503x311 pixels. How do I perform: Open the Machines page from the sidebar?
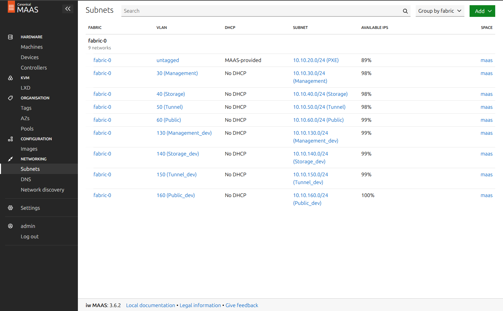tap(31, 47)
